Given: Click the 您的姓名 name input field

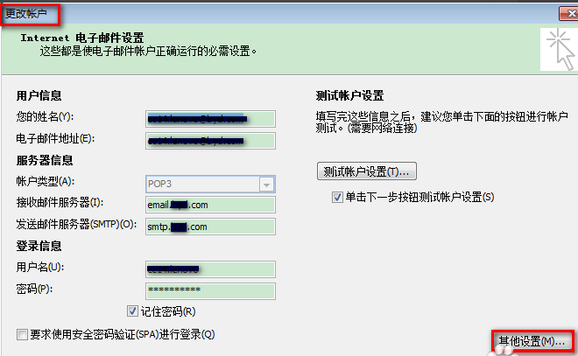Looking at the screenshot, I should 211,117.
